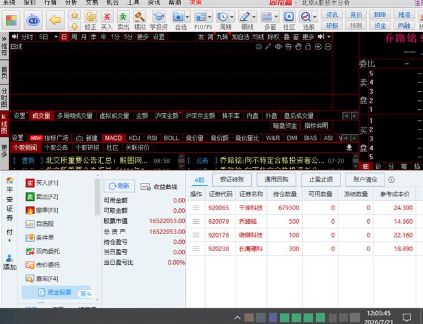Expand the 画线 dropdown arrow
This screenshot has height=324, width=423.
pyautogui.click(x=254, y=17)
